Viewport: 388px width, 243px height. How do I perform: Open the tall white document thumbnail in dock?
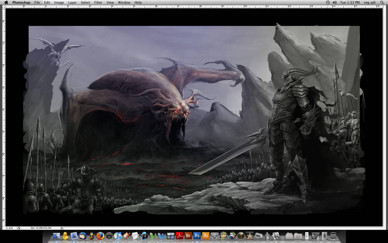307,236
